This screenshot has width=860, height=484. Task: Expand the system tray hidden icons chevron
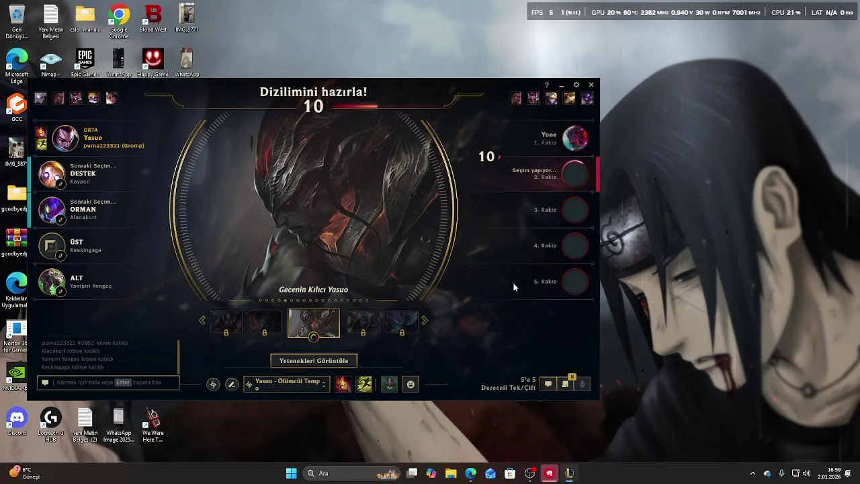(x=752, y=473)
